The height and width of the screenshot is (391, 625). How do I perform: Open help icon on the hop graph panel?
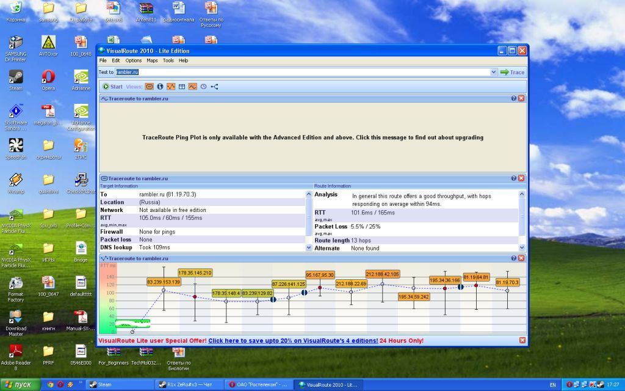click(x=513, y=259)
